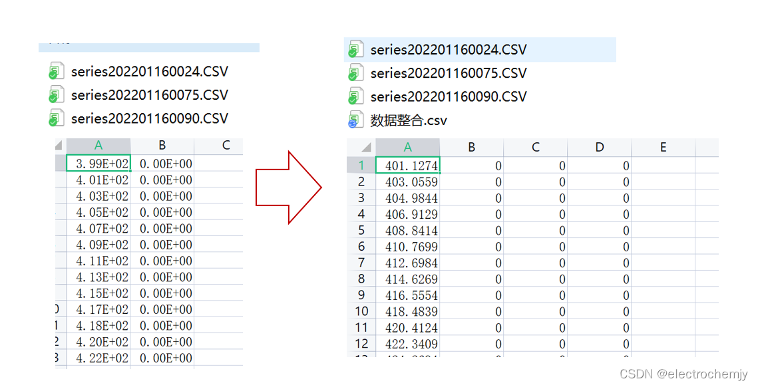The height and width of the screenshot is (387, 758).
Task: Select row 5 header in right sheet
Action: (361, 230)
